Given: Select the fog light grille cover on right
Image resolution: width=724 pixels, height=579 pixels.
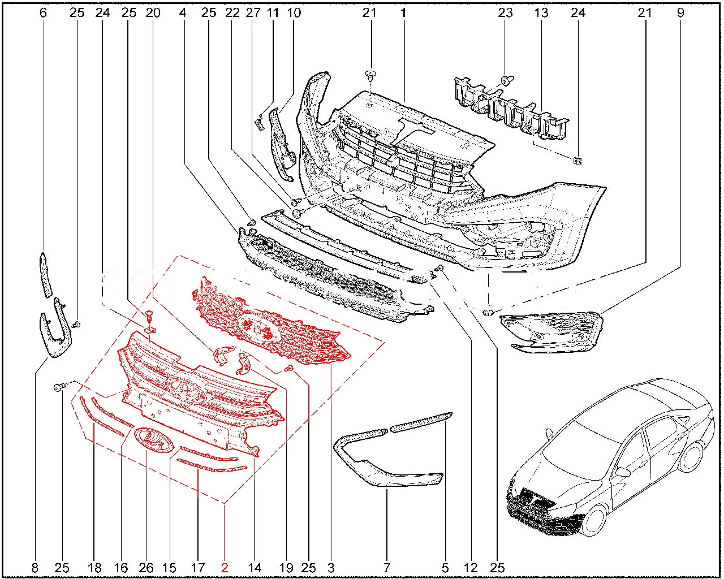Looking at the screenshot, I should click(551, 330).
